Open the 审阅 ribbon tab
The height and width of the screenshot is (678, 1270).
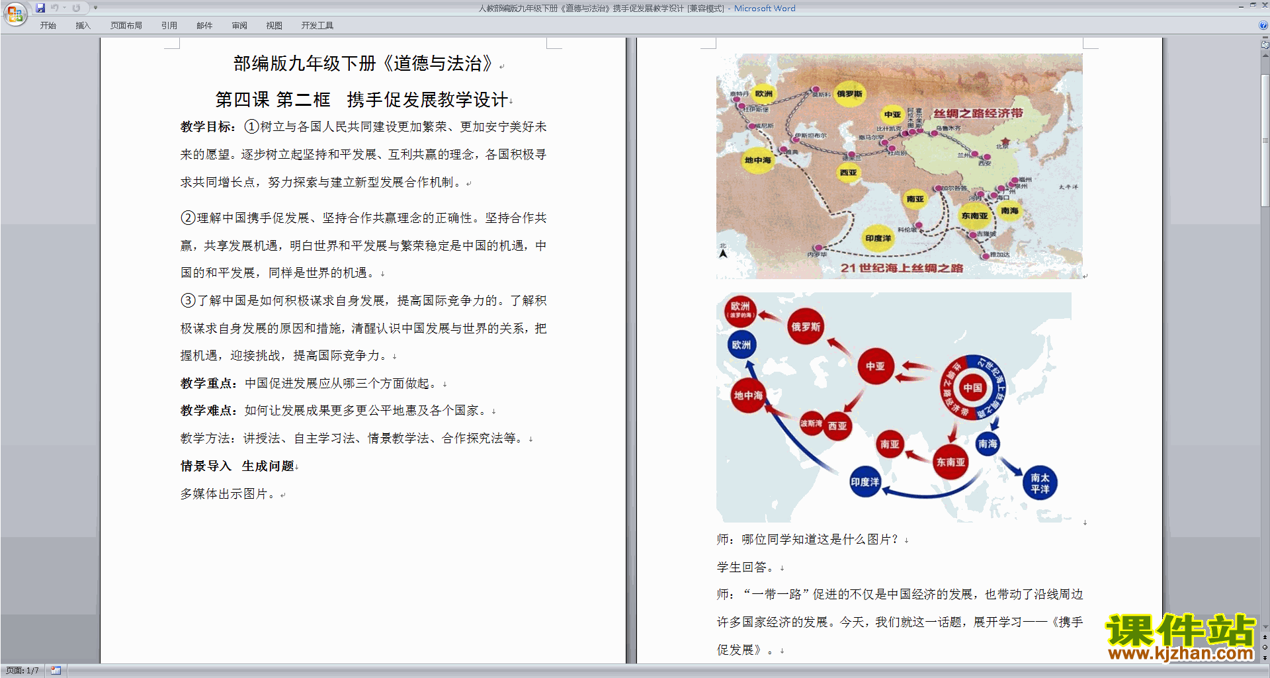tap(239, 26)
